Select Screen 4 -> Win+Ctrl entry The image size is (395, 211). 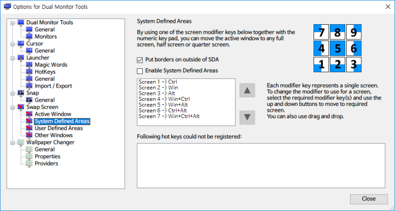(164, 99)
